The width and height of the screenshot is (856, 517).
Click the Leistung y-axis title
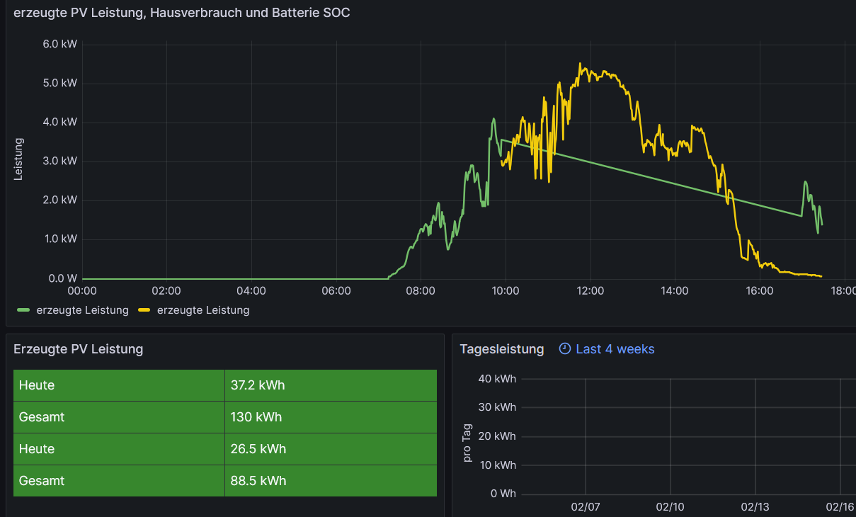19,159
